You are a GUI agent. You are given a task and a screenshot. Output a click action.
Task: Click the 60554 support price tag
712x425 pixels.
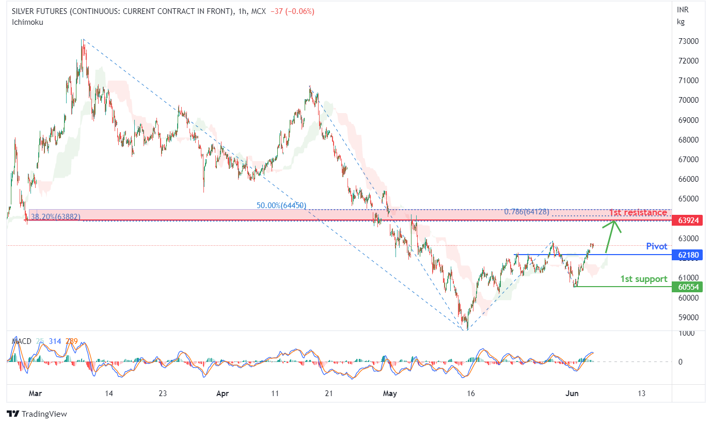click(687, 287)
